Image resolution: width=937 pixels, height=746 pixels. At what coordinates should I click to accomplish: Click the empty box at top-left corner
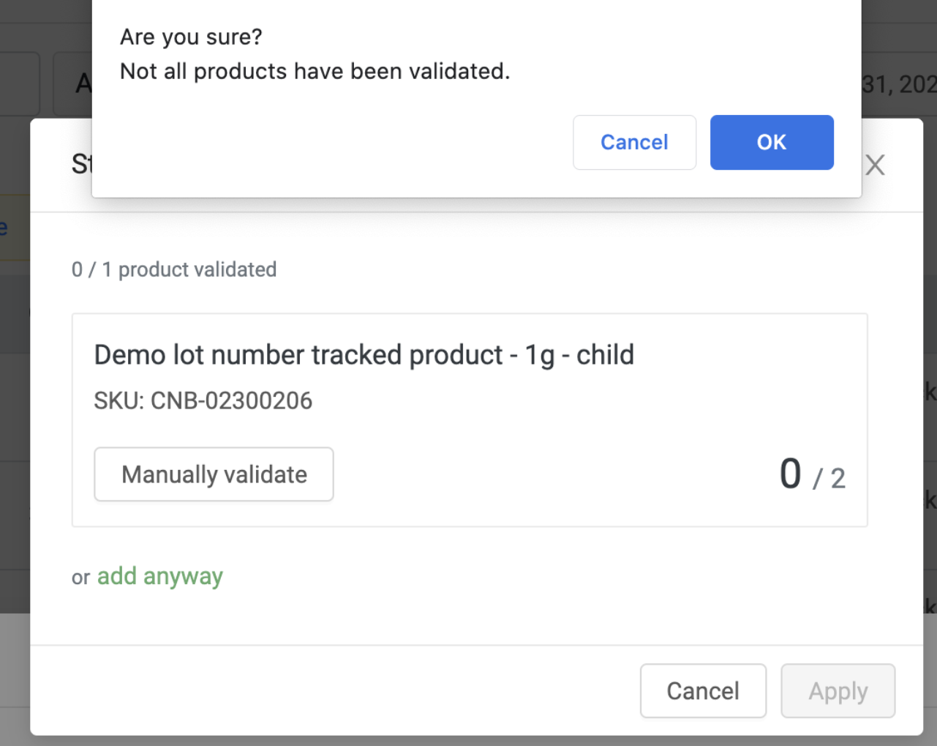(x=18, y=83)
